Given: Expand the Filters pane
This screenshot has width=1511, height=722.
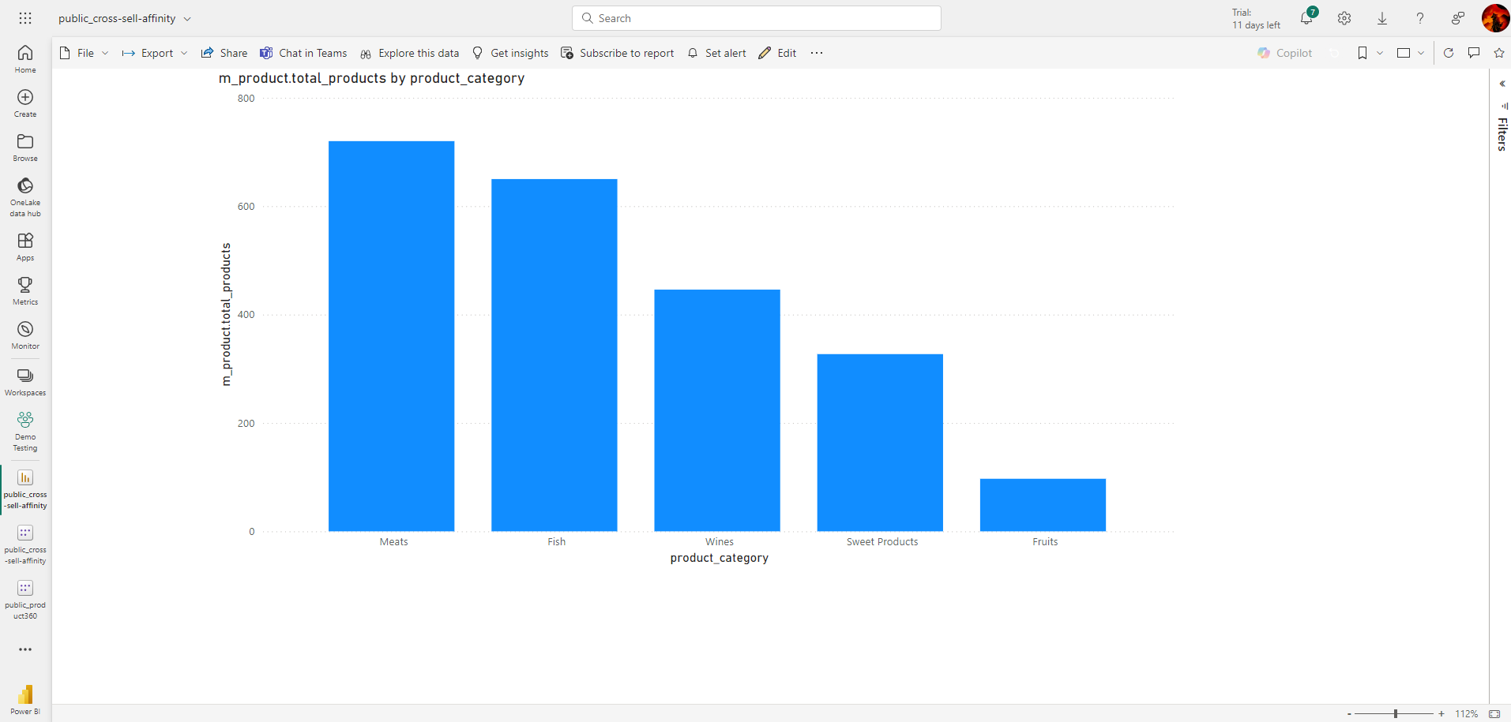Looking at the screenshot, I should pos(1502,84).
